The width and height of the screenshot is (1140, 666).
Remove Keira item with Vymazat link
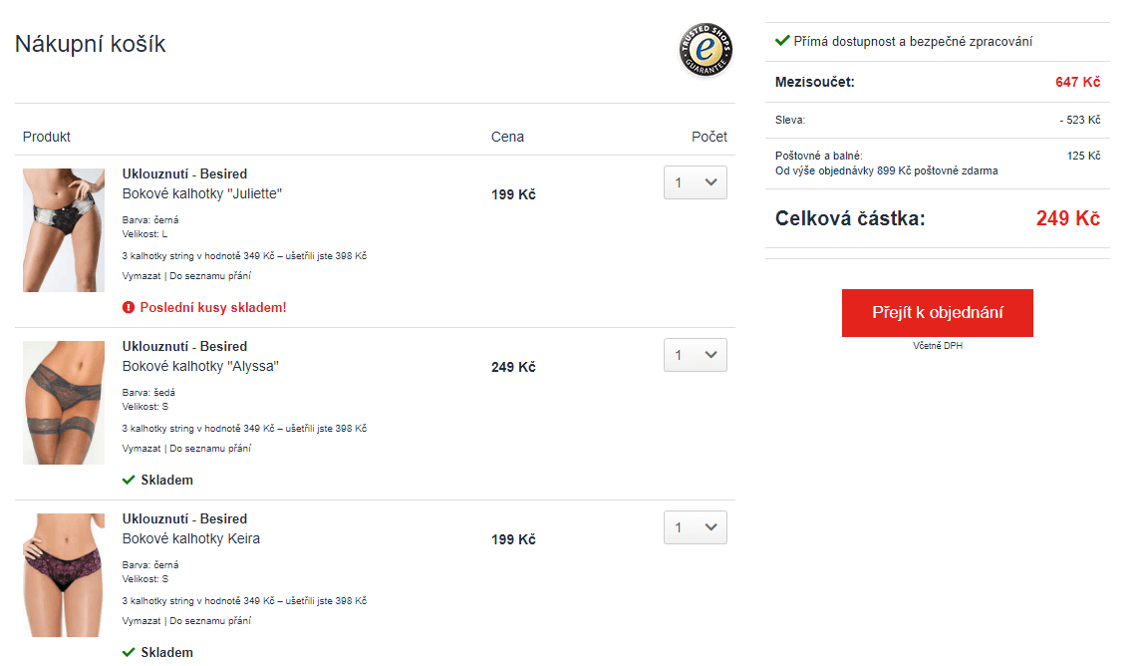pyautogui.click(x=142, y=621)
